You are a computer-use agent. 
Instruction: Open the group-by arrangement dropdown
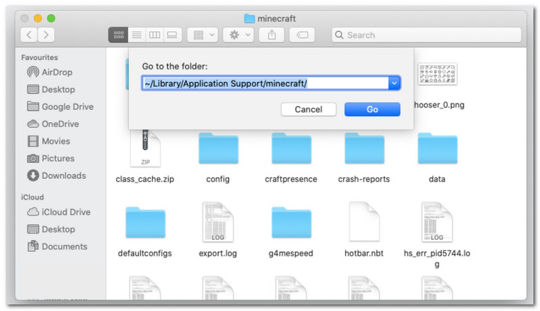(x=202, y=35)
